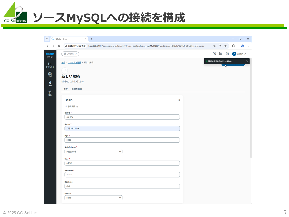Screen dimensions: 289x217
Task: Click the Basic section help icon
Action: click(179, 100)
